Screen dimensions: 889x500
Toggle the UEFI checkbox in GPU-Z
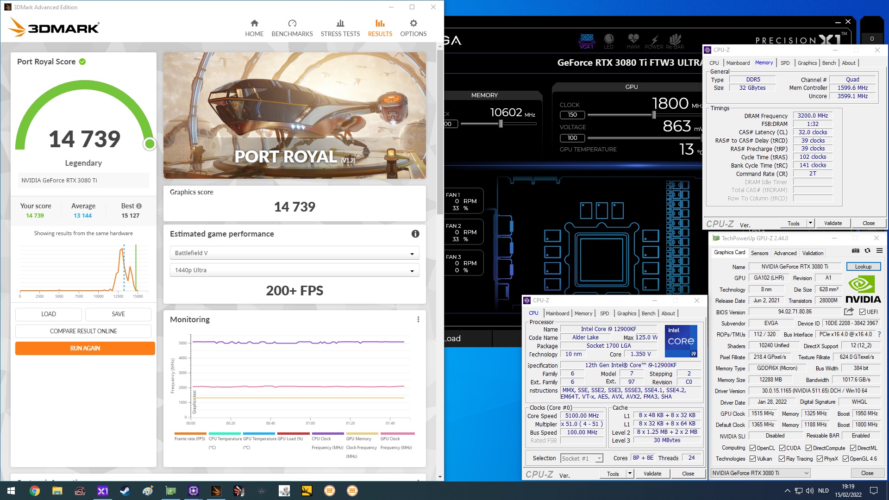(862, 312)
